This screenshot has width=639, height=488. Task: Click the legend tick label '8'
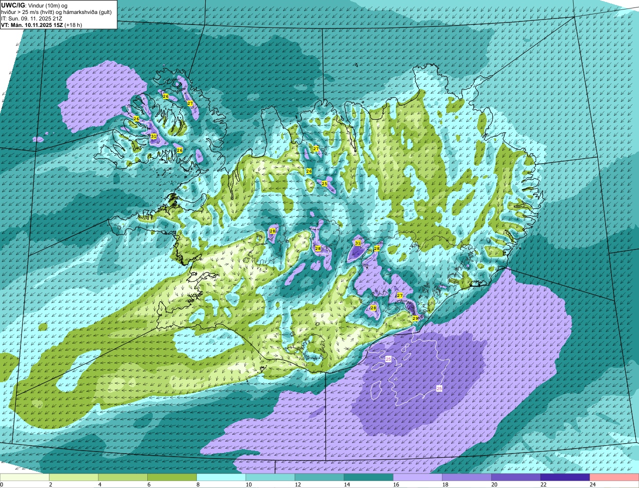(x=198, y=485)
